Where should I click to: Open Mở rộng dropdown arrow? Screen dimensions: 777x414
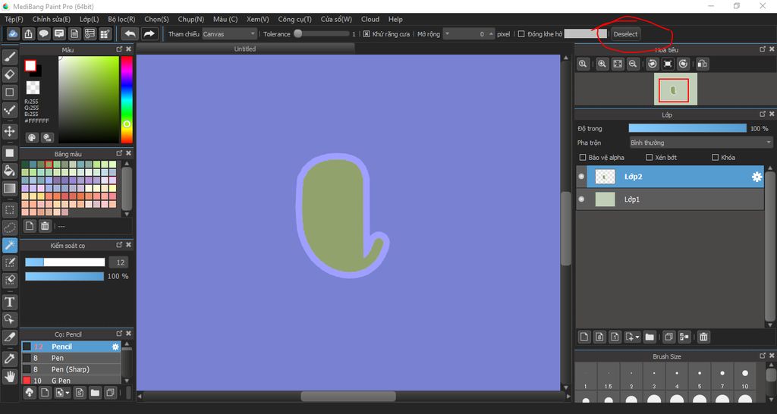tap(447, 34)
